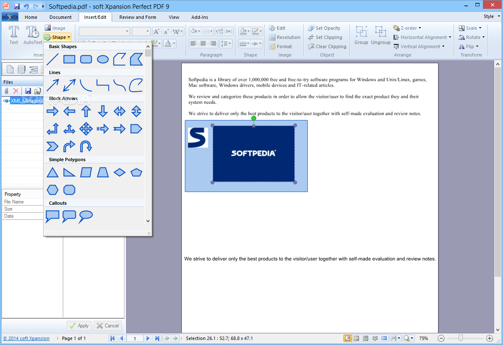The width and height of the screenshot is (503, 345).
Task: Open the Shape dropdown button
Action: pos(57,37)
